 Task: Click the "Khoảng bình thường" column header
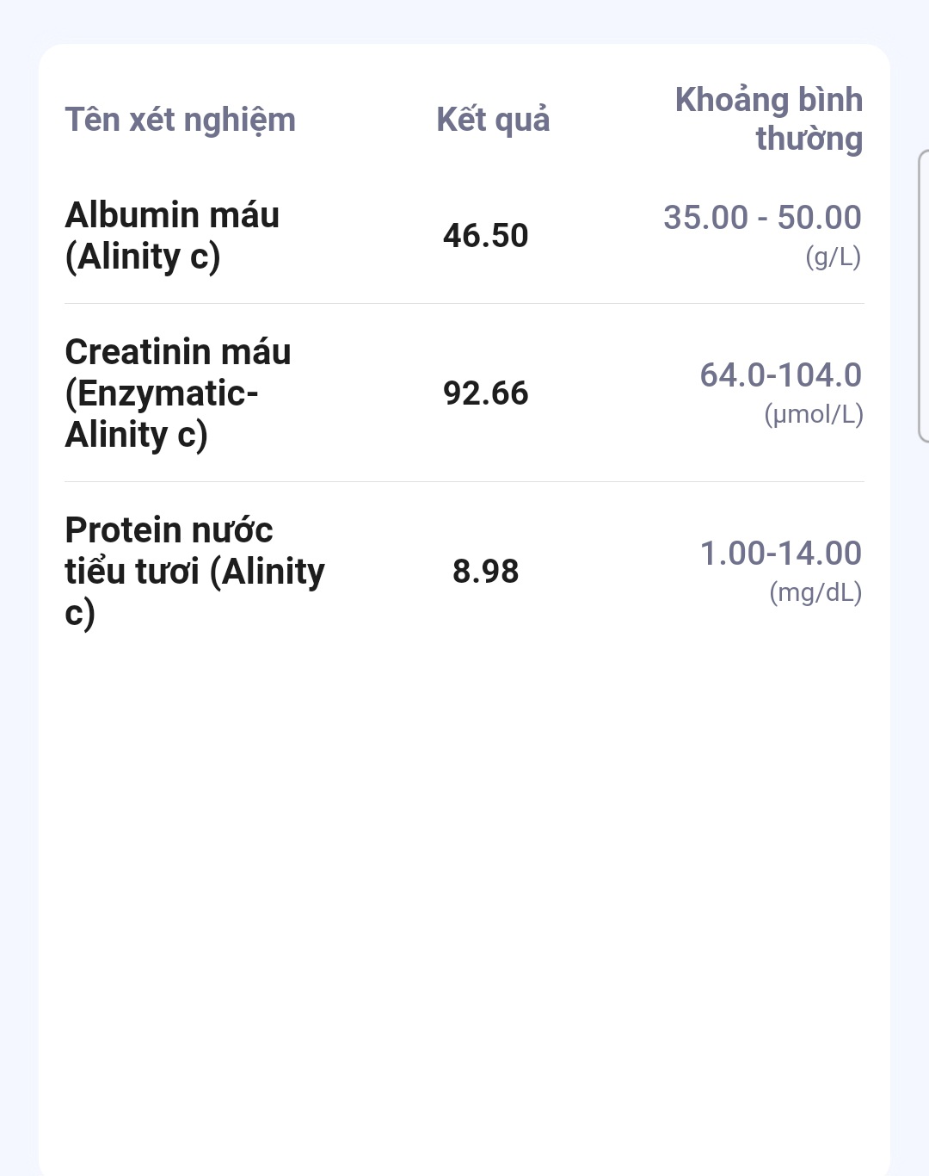point(768,119)
